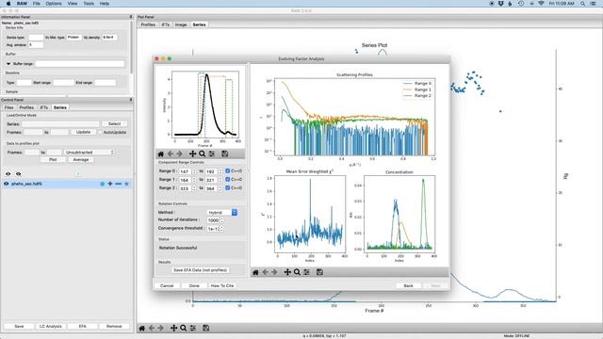603x339 pixels.
Task: Open subplot settings in EFA results plot toolbar
Action: coord(306,272)
